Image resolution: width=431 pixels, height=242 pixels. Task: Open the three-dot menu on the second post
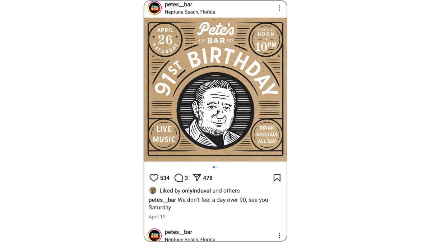279,236
